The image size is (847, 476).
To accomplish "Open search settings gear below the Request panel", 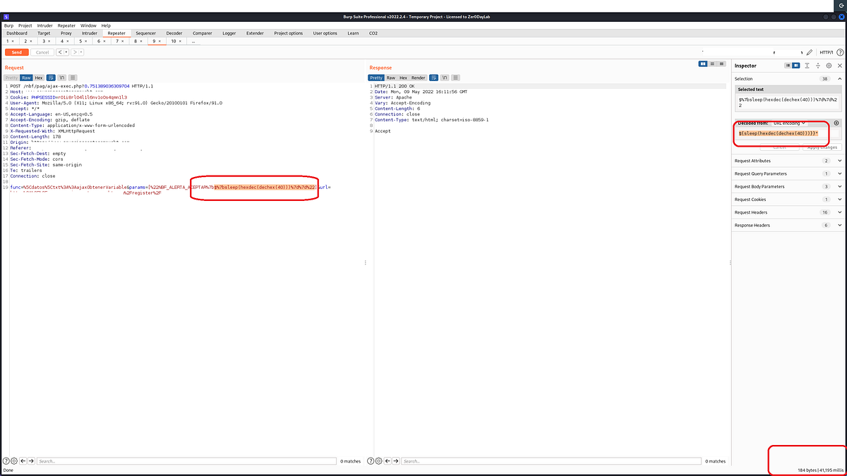I will pos(14,460).
